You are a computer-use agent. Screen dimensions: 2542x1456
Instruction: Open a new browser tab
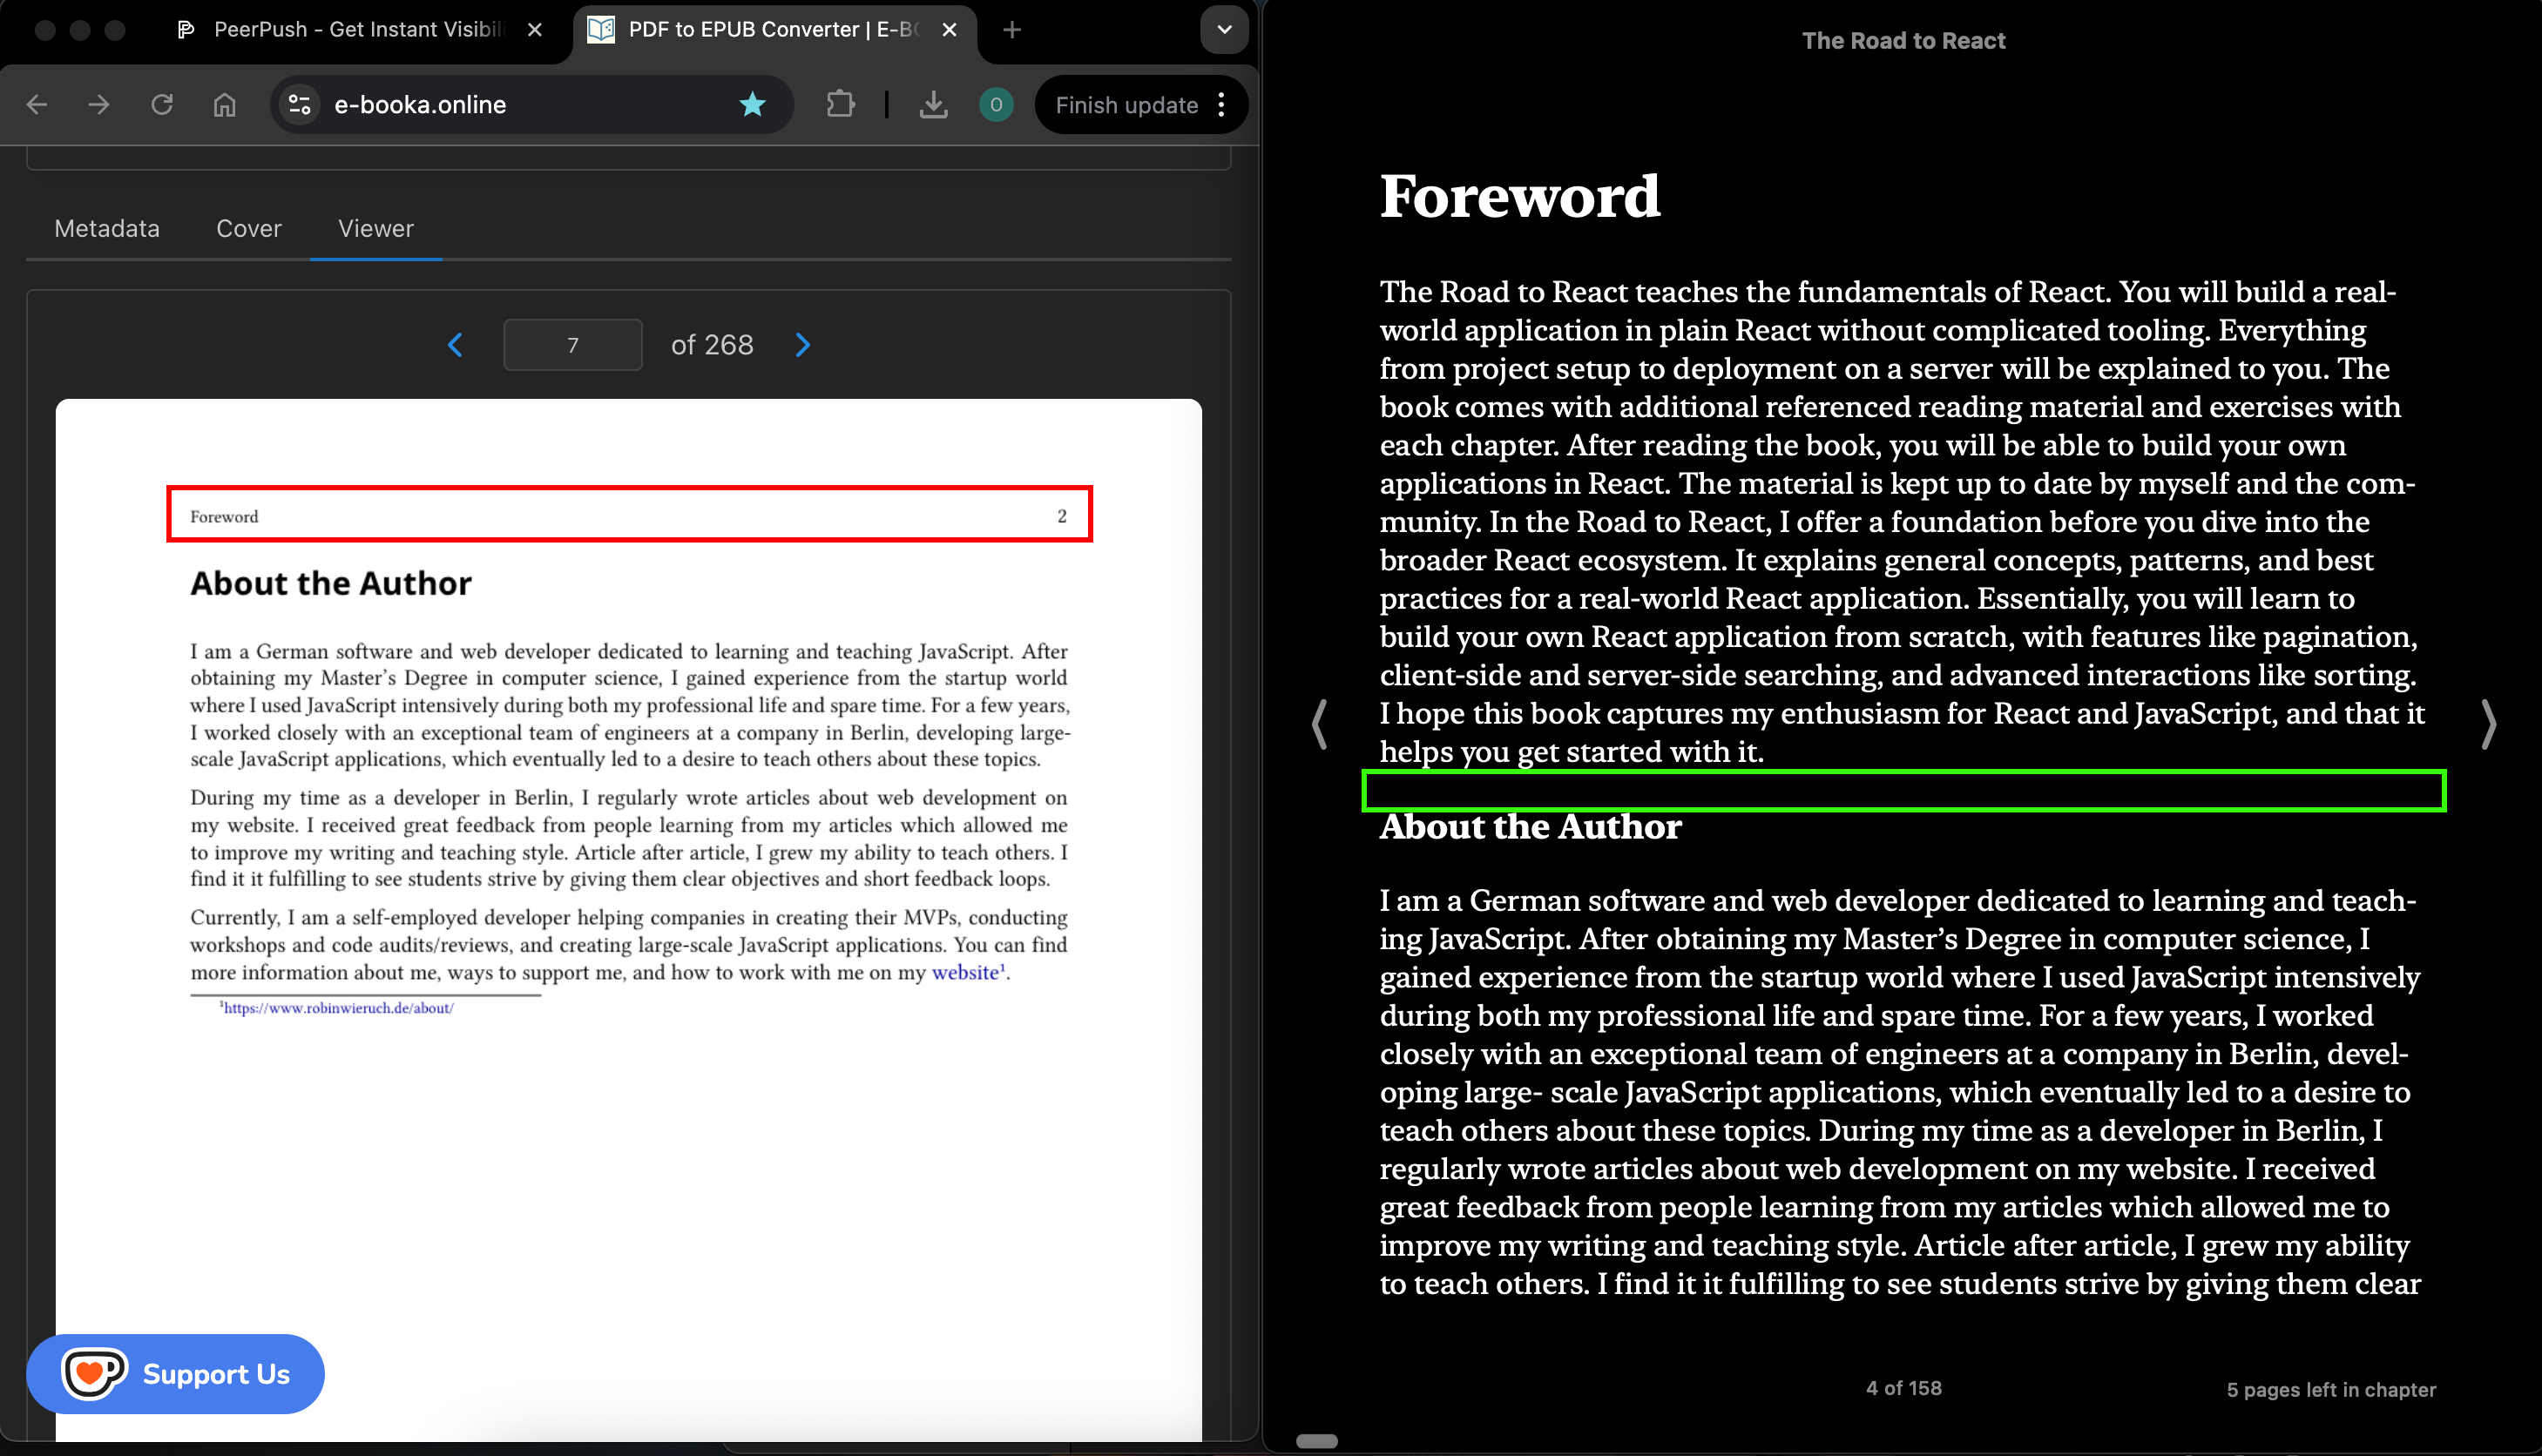click(1011, 30)
